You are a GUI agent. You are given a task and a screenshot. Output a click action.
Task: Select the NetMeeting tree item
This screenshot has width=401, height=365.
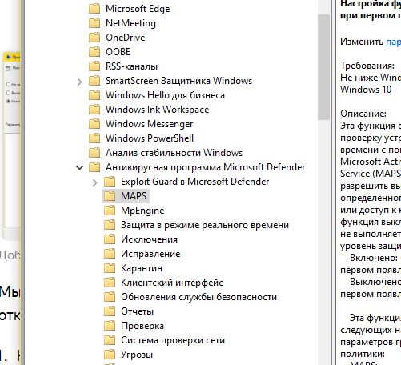[130, 23]
